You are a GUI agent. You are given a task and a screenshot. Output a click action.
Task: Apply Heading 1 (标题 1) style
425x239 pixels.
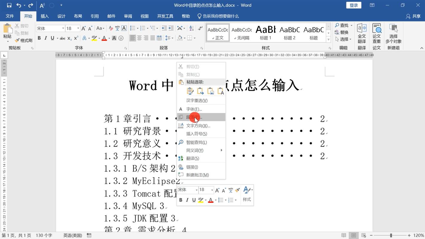click(x=266, y=33)
